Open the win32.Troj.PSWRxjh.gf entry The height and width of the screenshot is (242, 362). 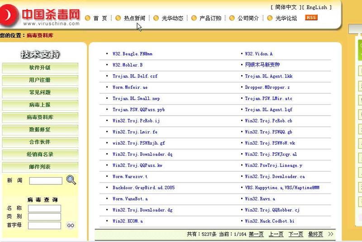click(139, 143)
